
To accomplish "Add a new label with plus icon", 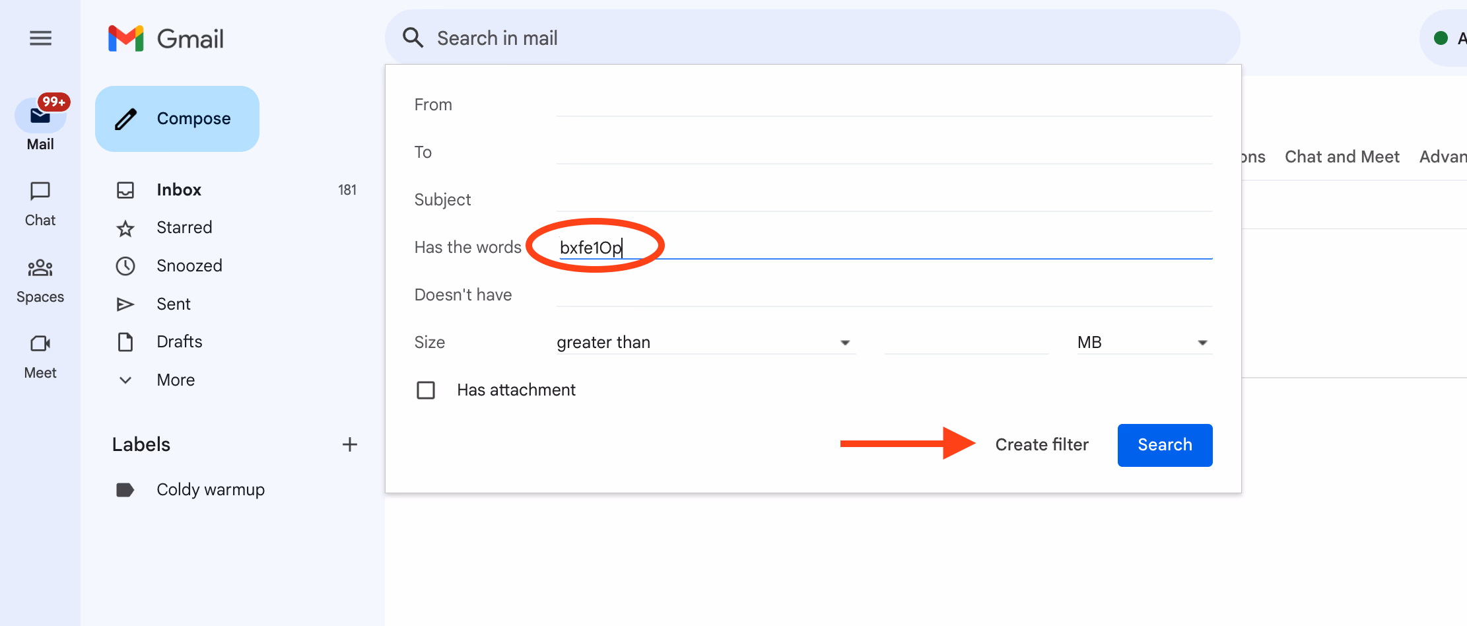I will pyautogui.click(x=349, y=444).
